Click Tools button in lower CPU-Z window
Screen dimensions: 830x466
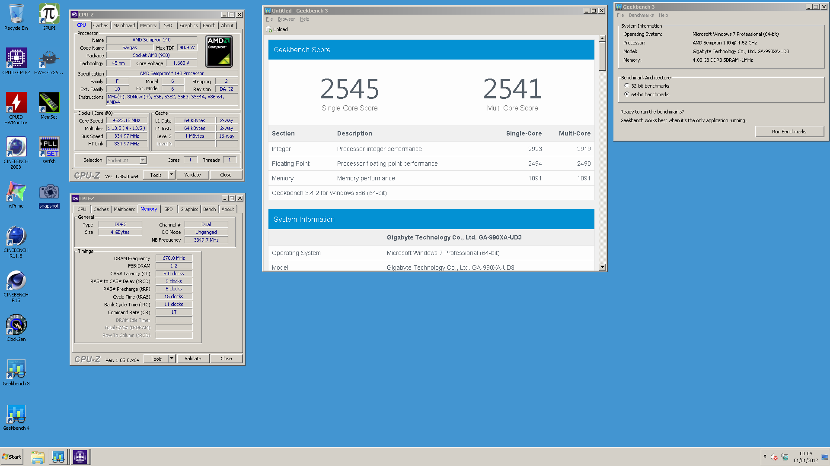[156, 359]
